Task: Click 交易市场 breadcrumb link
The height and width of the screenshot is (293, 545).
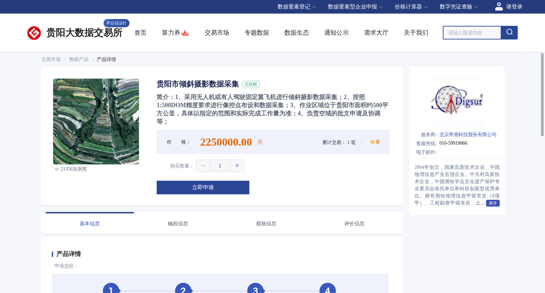Action: coord(51,59)
